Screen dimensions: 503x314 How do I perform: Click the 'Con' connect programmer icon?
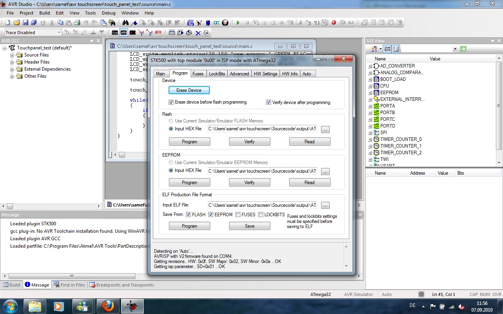click(115, 33)
